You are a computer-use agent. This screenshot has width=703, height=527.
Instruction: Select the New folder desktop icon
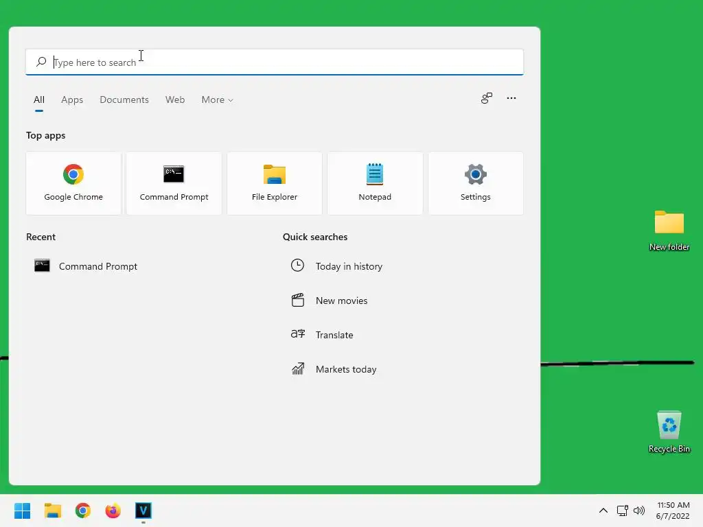(669, 231)
